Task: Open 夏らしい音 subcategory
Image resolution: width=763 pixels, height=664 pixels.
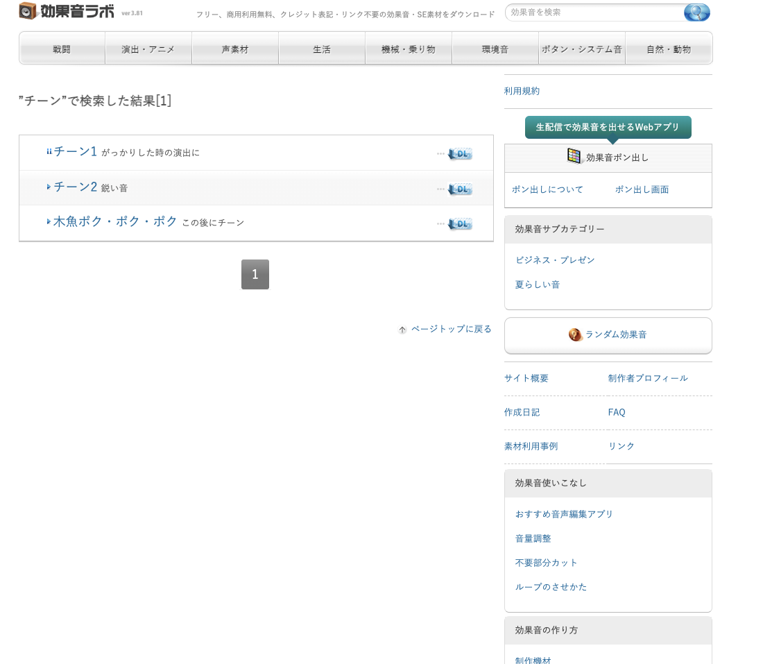Action: (x=537, y=284)
